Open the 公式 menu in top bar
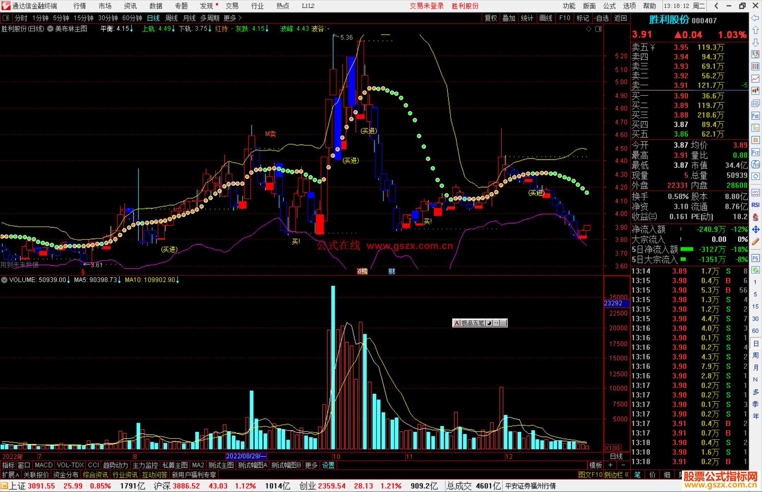 pos(609,6)
